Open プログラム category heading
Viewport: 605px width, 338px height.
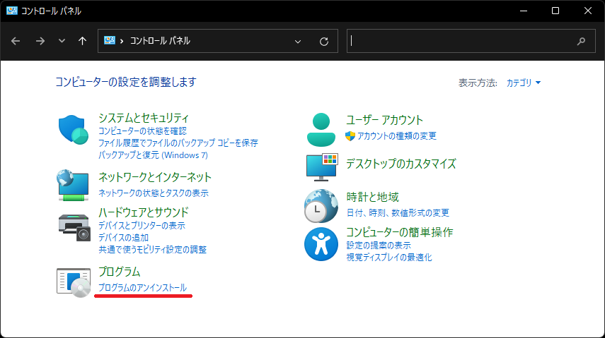(119, 272)
